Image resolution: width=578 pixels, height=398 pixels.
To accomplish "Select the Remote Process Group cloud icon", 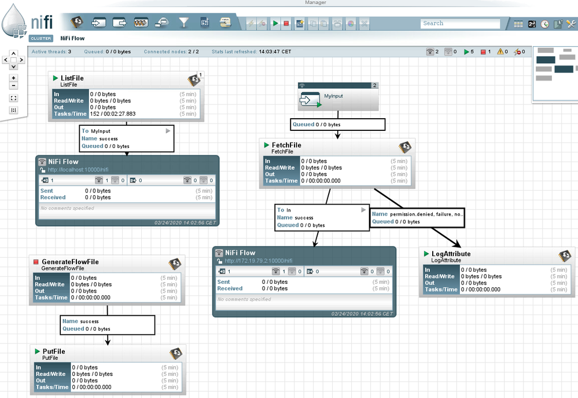I will point(162,23).
